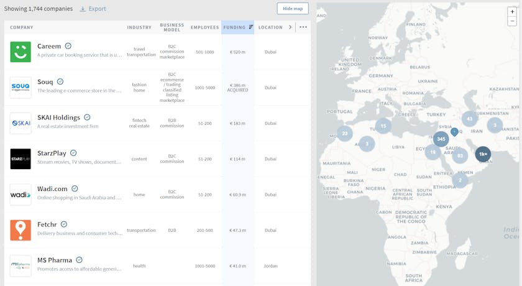Expand more columns with the right chevron
The height and width of the screenshot is (286, 522).
point(290,27)
